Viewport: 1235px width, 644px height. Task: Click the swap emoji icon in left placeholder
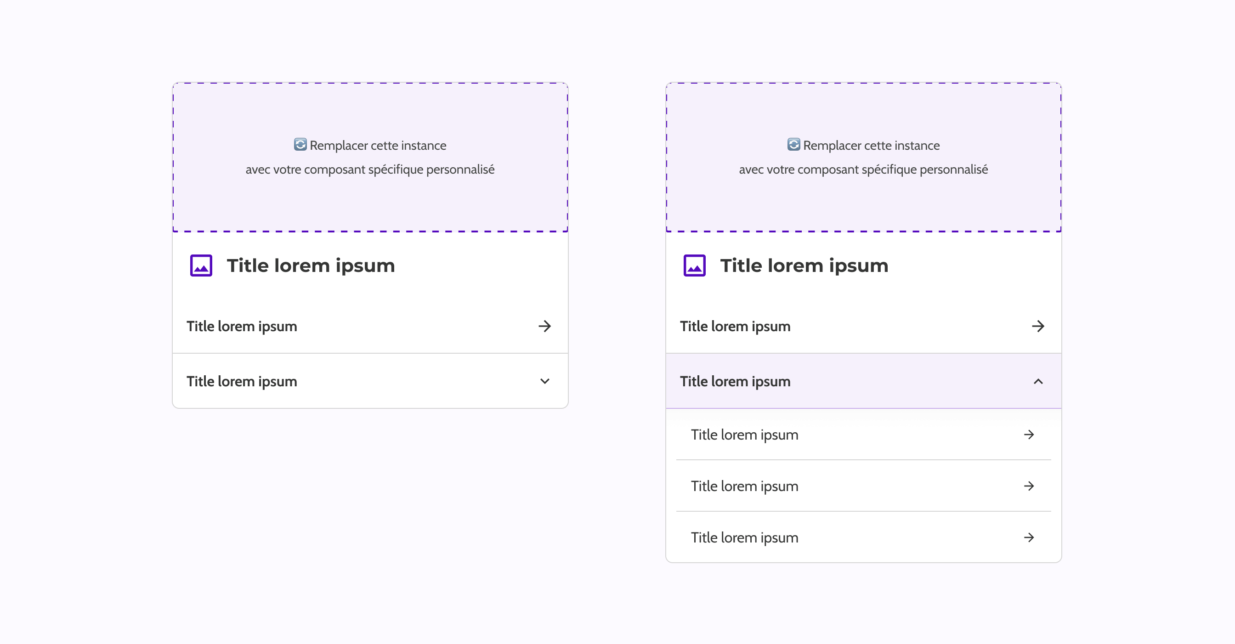point(300,145)
